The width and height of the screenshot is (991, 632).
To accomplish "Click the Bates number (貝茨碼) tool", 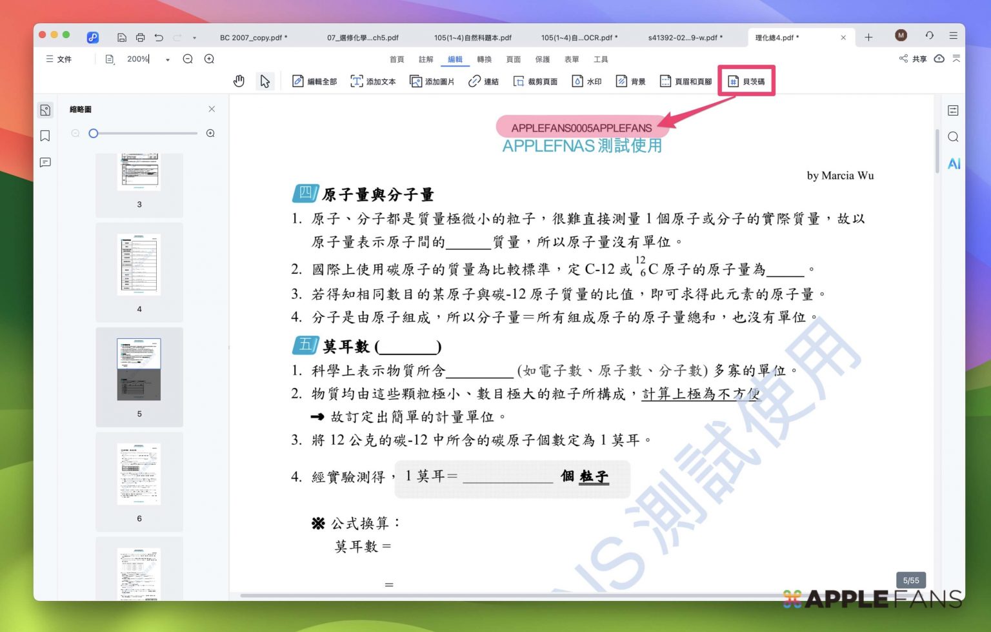I will pos(746,81).
